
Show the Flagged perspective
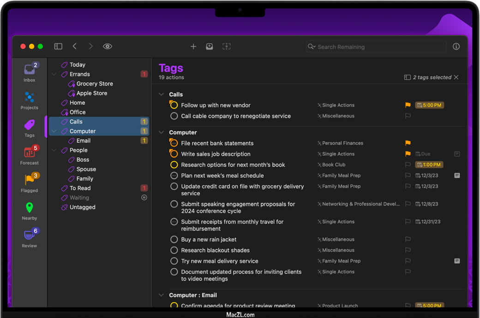[29, 182]
